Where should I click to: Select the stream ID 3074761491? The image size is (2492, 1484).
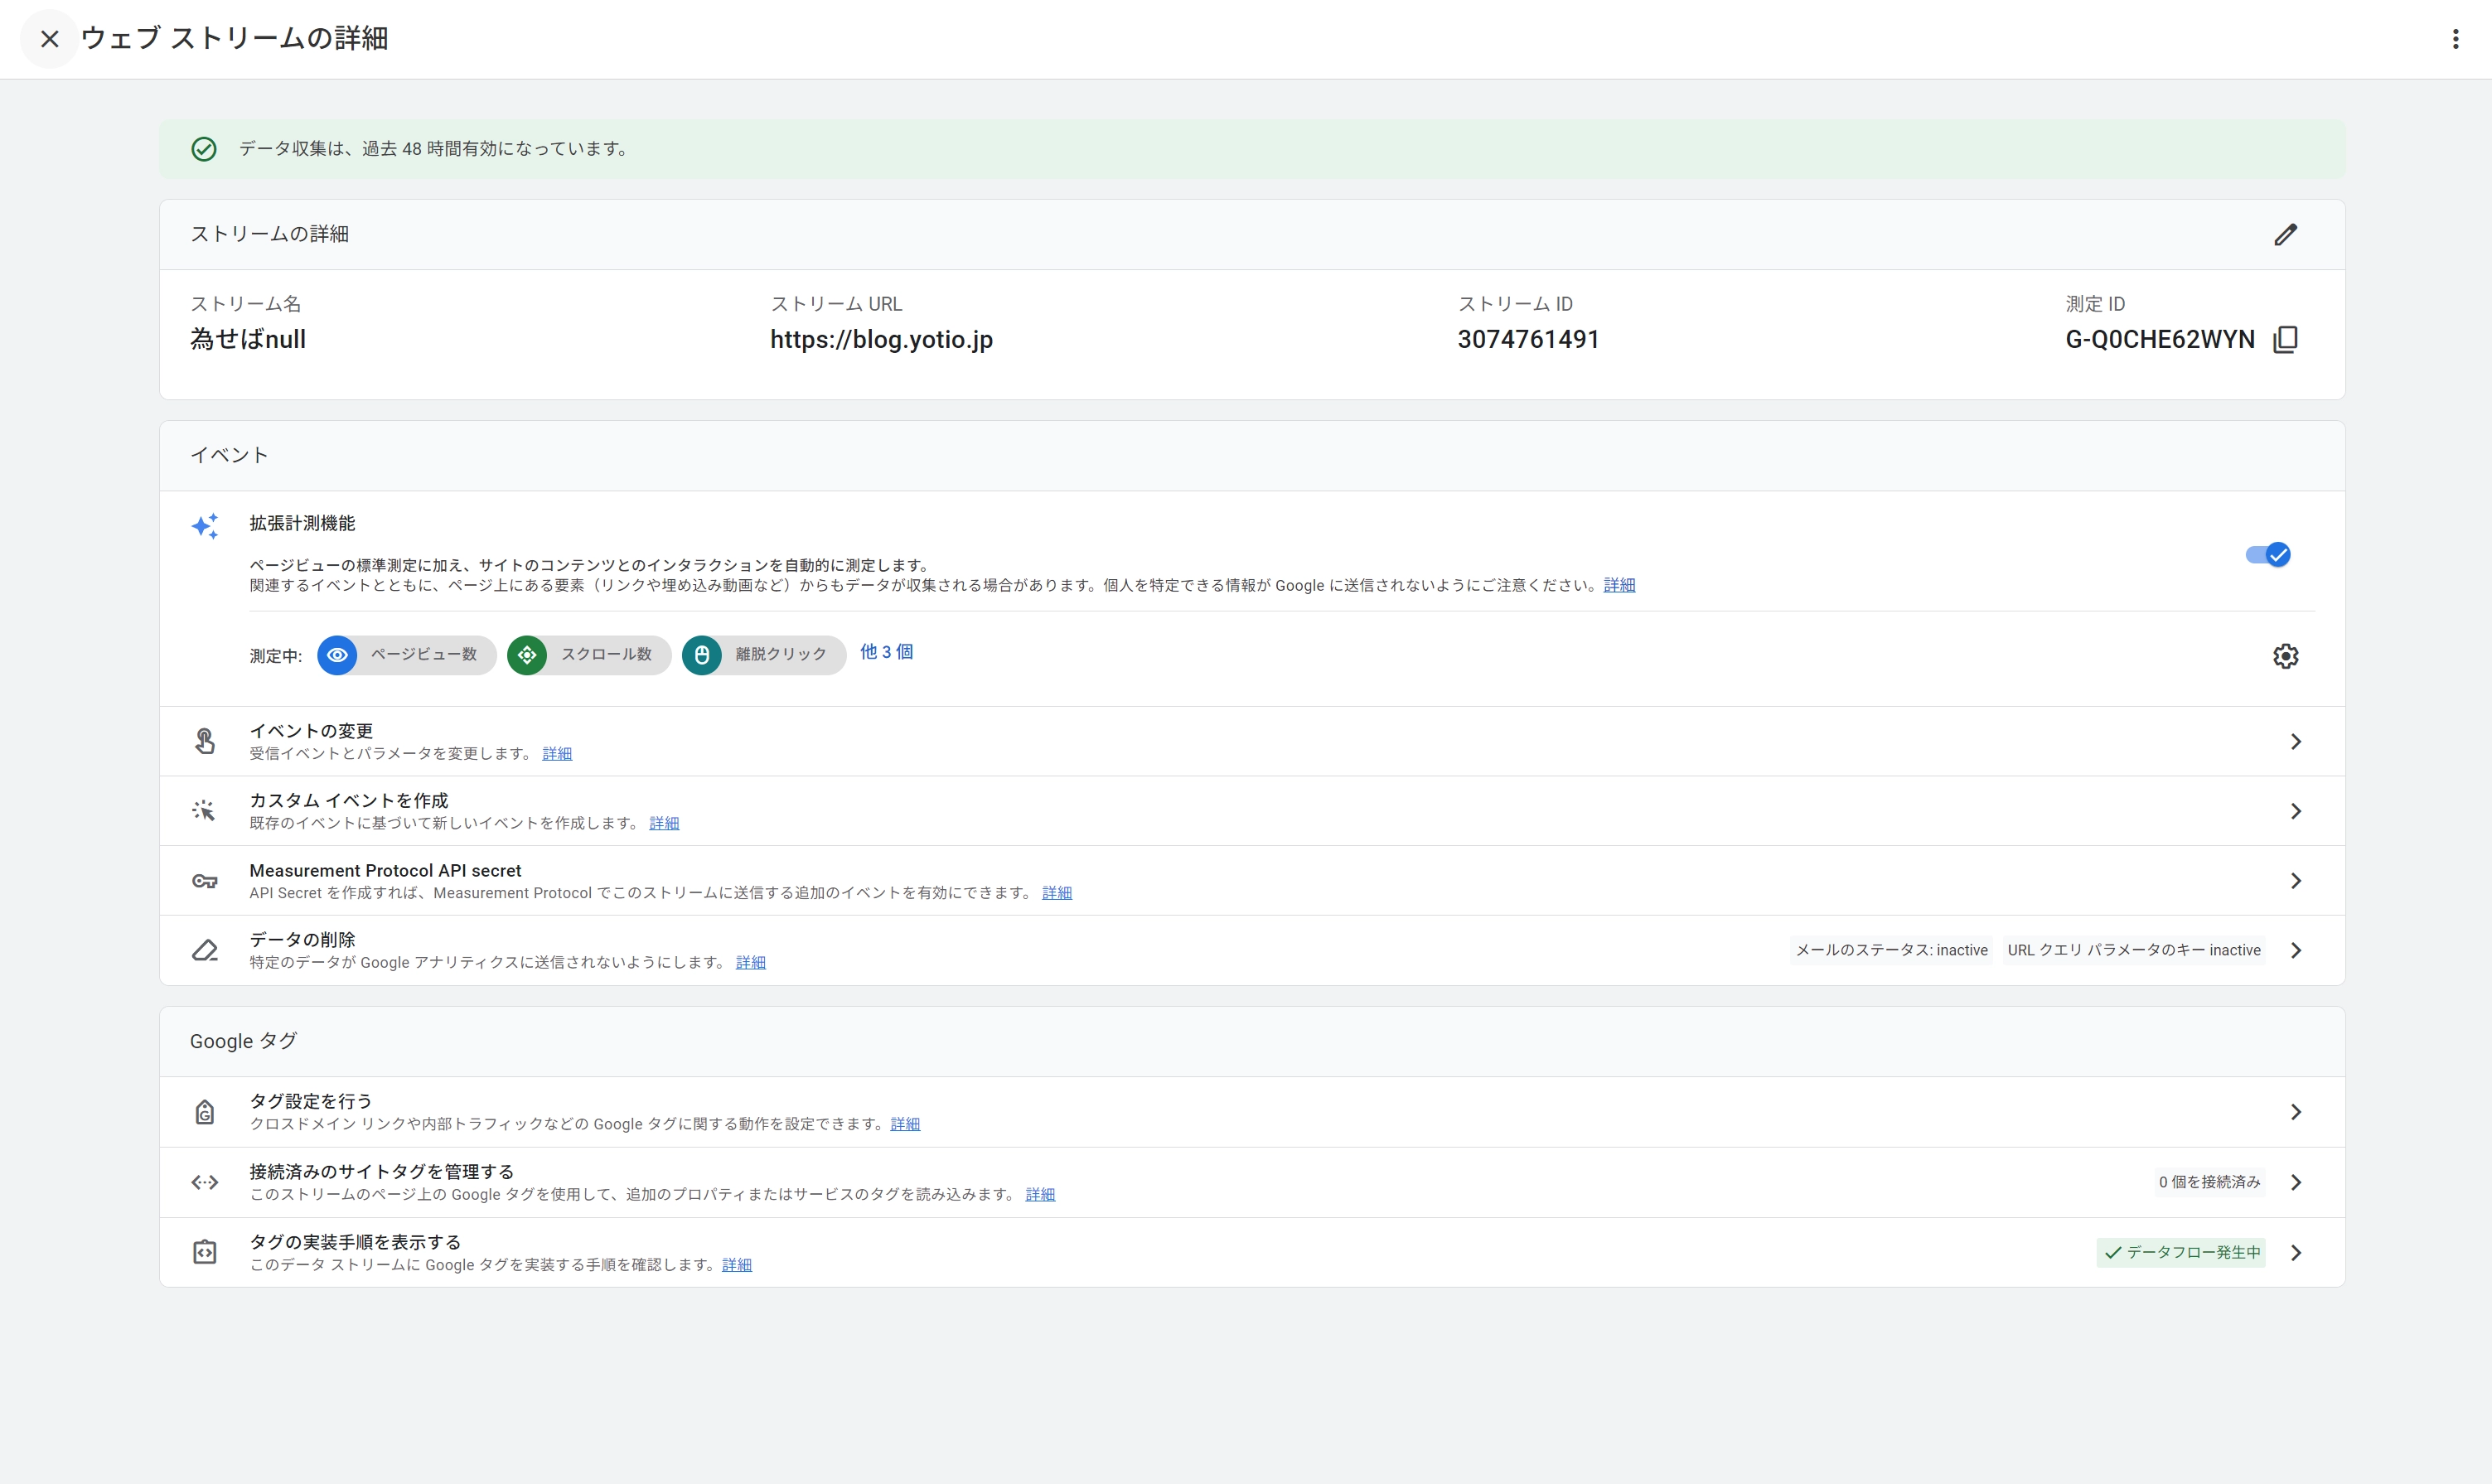(1528, 340)
